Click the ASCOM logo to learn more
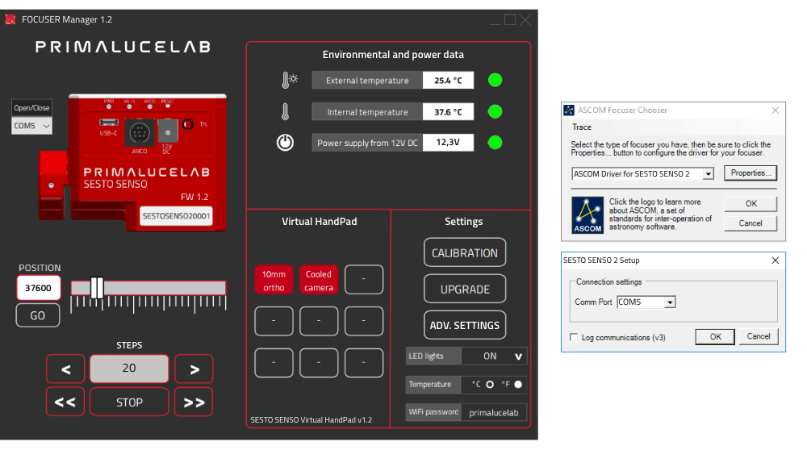 (x=587, y=215)
